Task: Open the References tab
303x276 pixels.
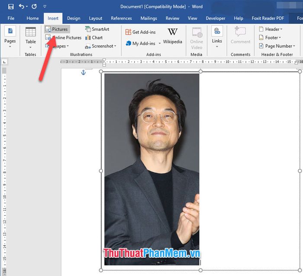Action: tap(121, 18)
